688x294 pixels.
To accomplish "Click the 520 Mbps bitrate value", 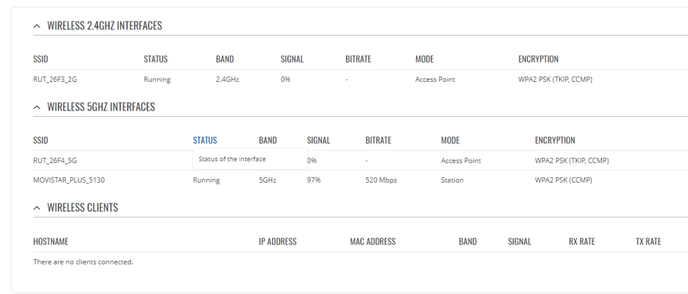I will point(382,180).
